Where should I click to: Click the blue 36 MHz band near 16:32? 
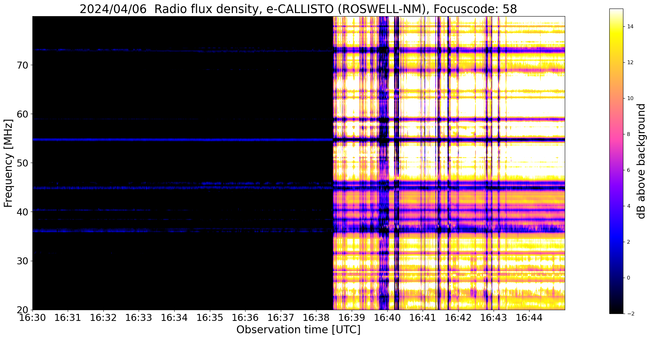[103, 231]
